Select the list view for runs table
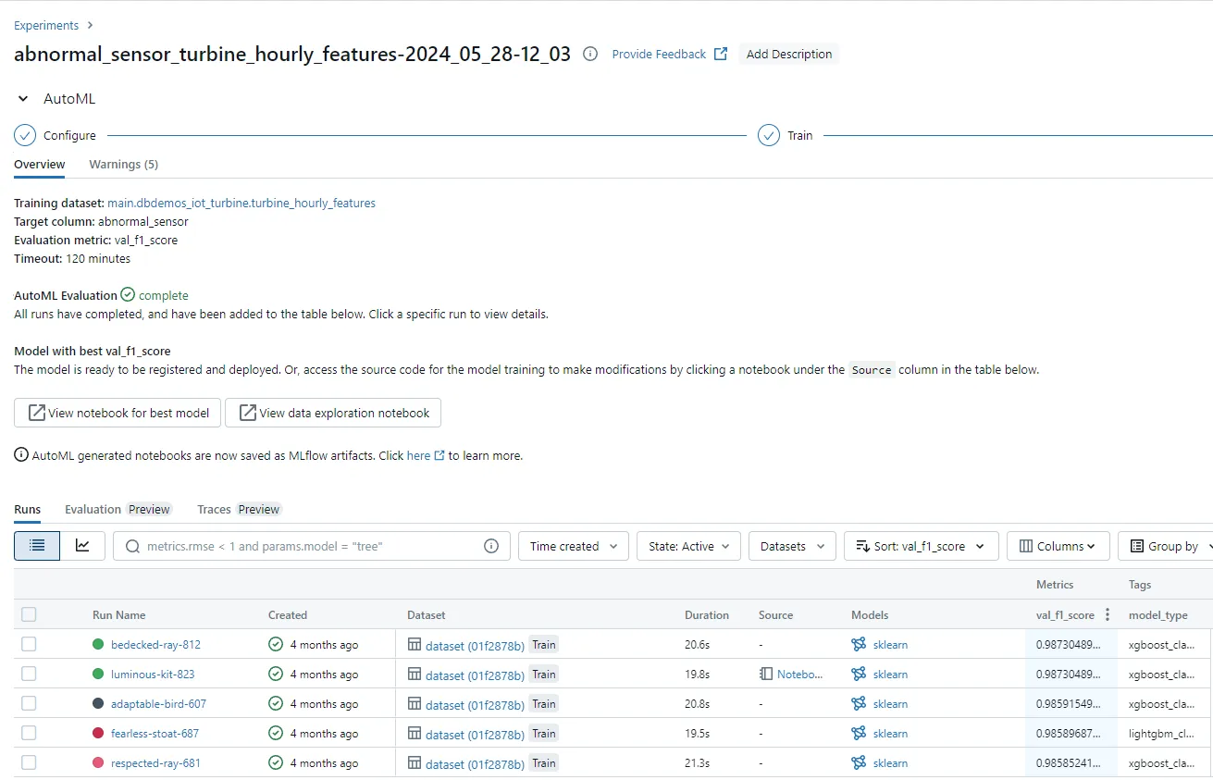 [36, 546]
